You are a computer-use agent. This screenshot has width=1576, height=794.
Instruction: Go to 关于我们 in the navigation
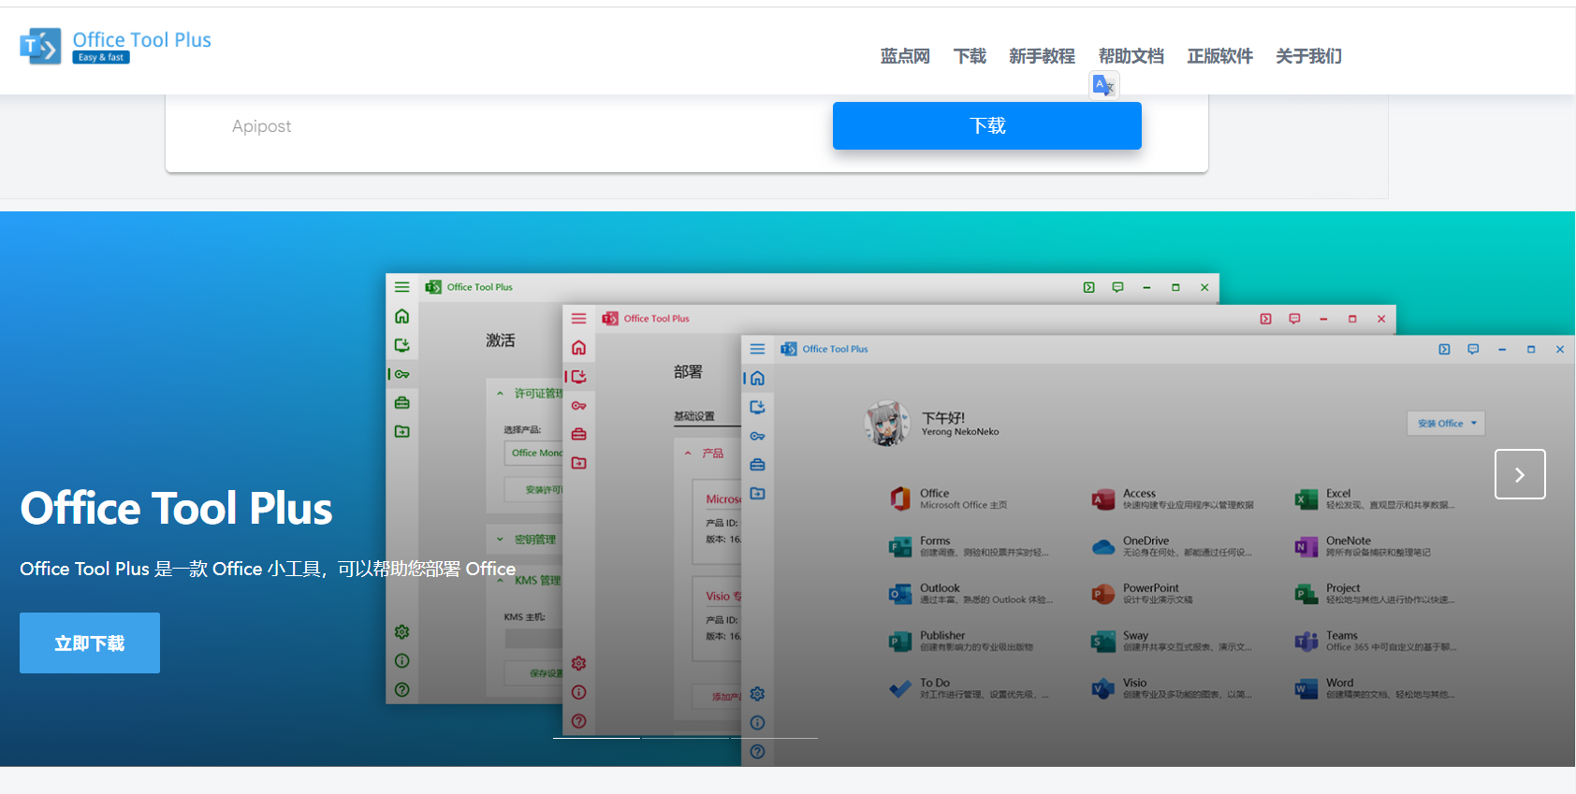[x=1307, y=56]
